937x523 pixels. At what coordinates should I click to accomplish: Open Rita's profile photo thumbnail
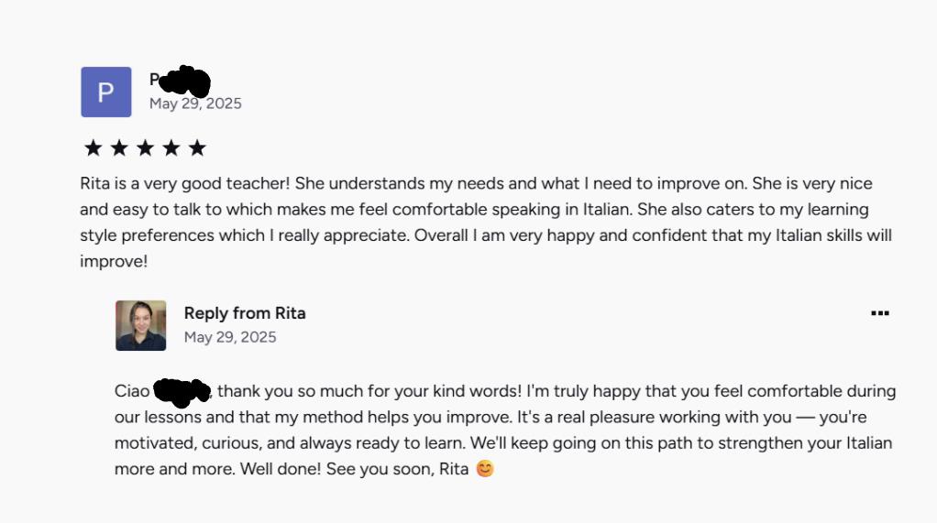point(140,325)
